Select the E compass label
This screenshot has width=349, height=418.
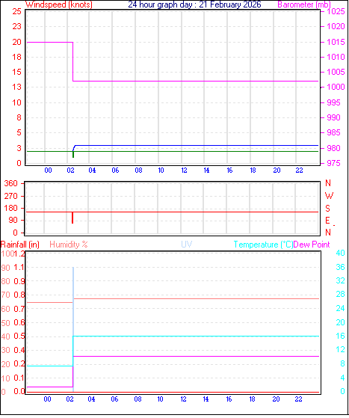coord(327,221)
